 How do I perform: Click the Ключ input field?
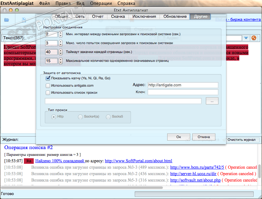pos(183,92)
